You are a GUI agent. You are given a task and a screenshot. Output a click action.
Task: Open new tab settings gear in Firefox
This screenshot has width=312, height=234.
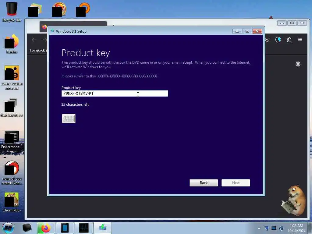point(298,64)
